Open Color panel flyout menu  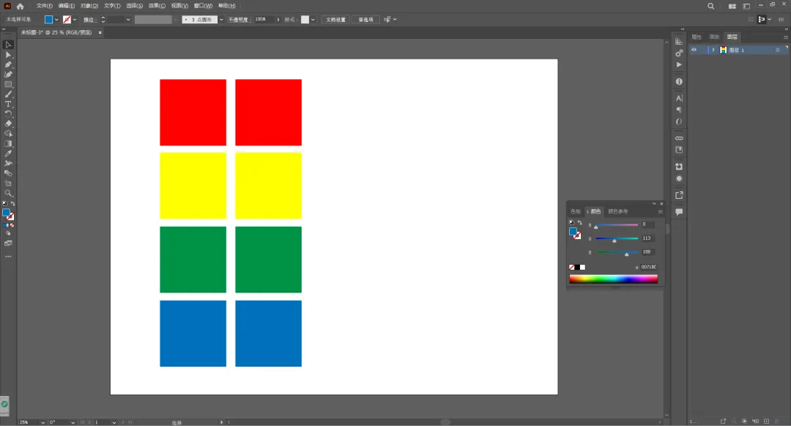(660, 211)
